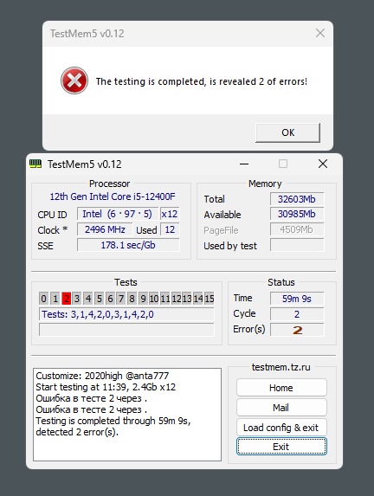Click Load config & exit button
The width and height of the screenshot is (374, 496).
281,428
